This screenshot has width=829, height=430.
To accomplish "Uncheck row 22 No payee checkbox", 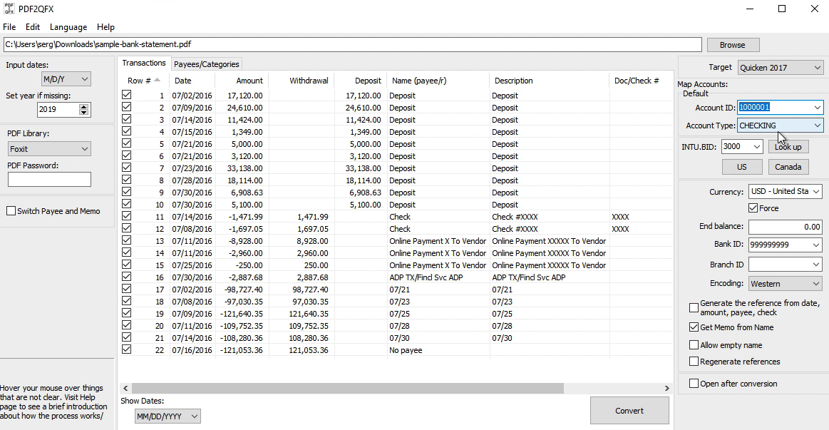I will coord(126,349).
